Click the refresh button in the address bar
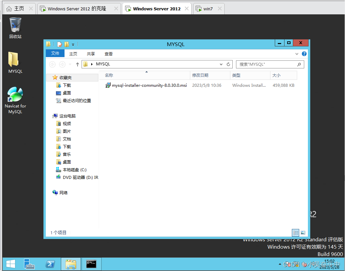This screenshot has height=271, width=345. click(228, 64)
